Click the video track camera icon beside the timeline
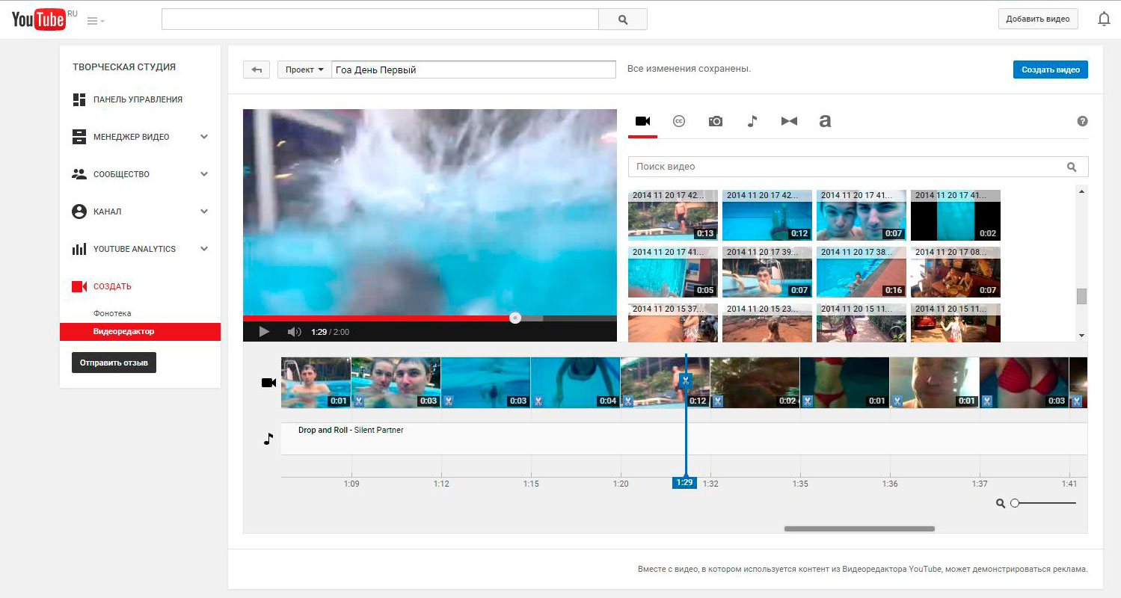1121x598 pixels. coord(268,383)
